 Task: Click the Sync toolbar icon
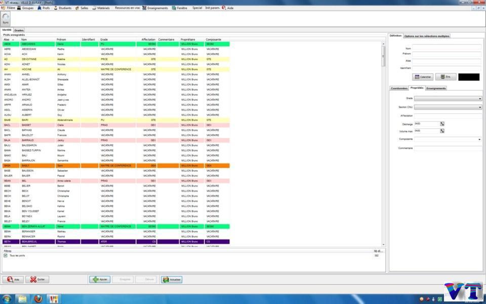pos(6,19)
